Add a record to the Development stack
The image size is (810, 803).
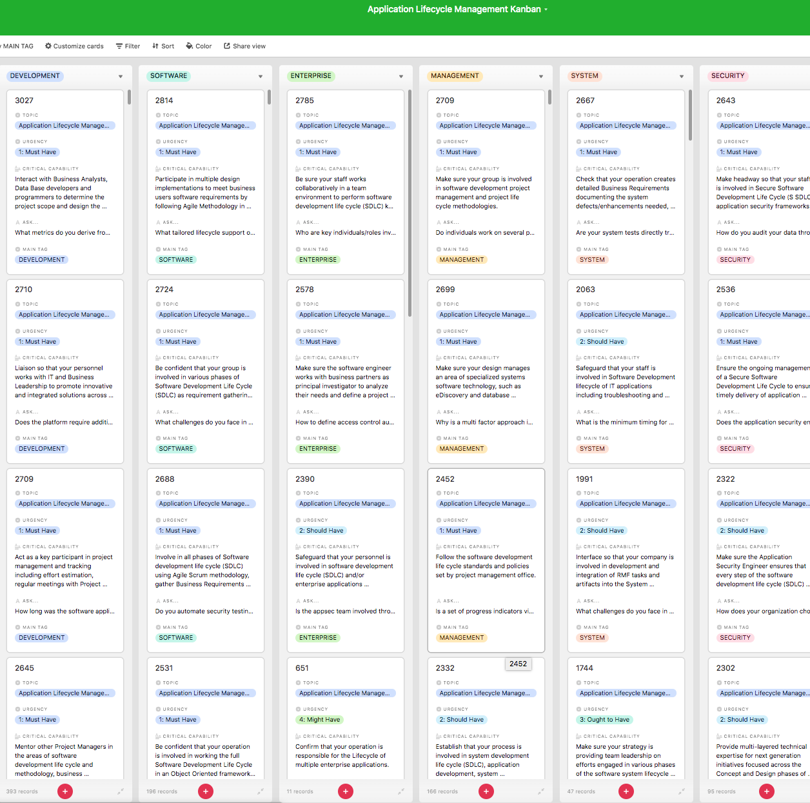(x=65, y=791)
